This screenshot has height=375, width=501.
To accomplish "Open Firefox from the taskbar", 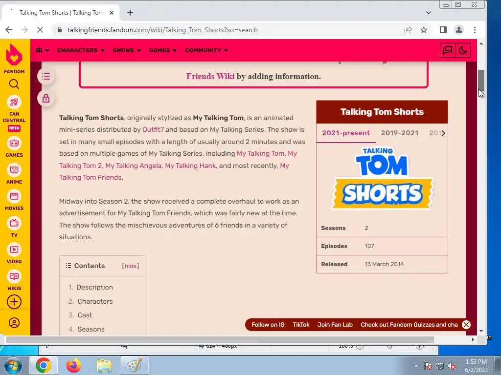I will coord(74,365).
